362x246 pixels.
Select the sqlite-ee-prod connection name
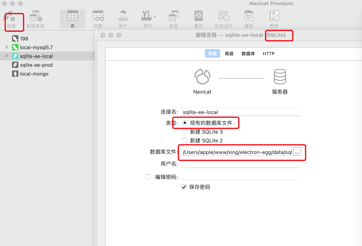tap(36, 65)
